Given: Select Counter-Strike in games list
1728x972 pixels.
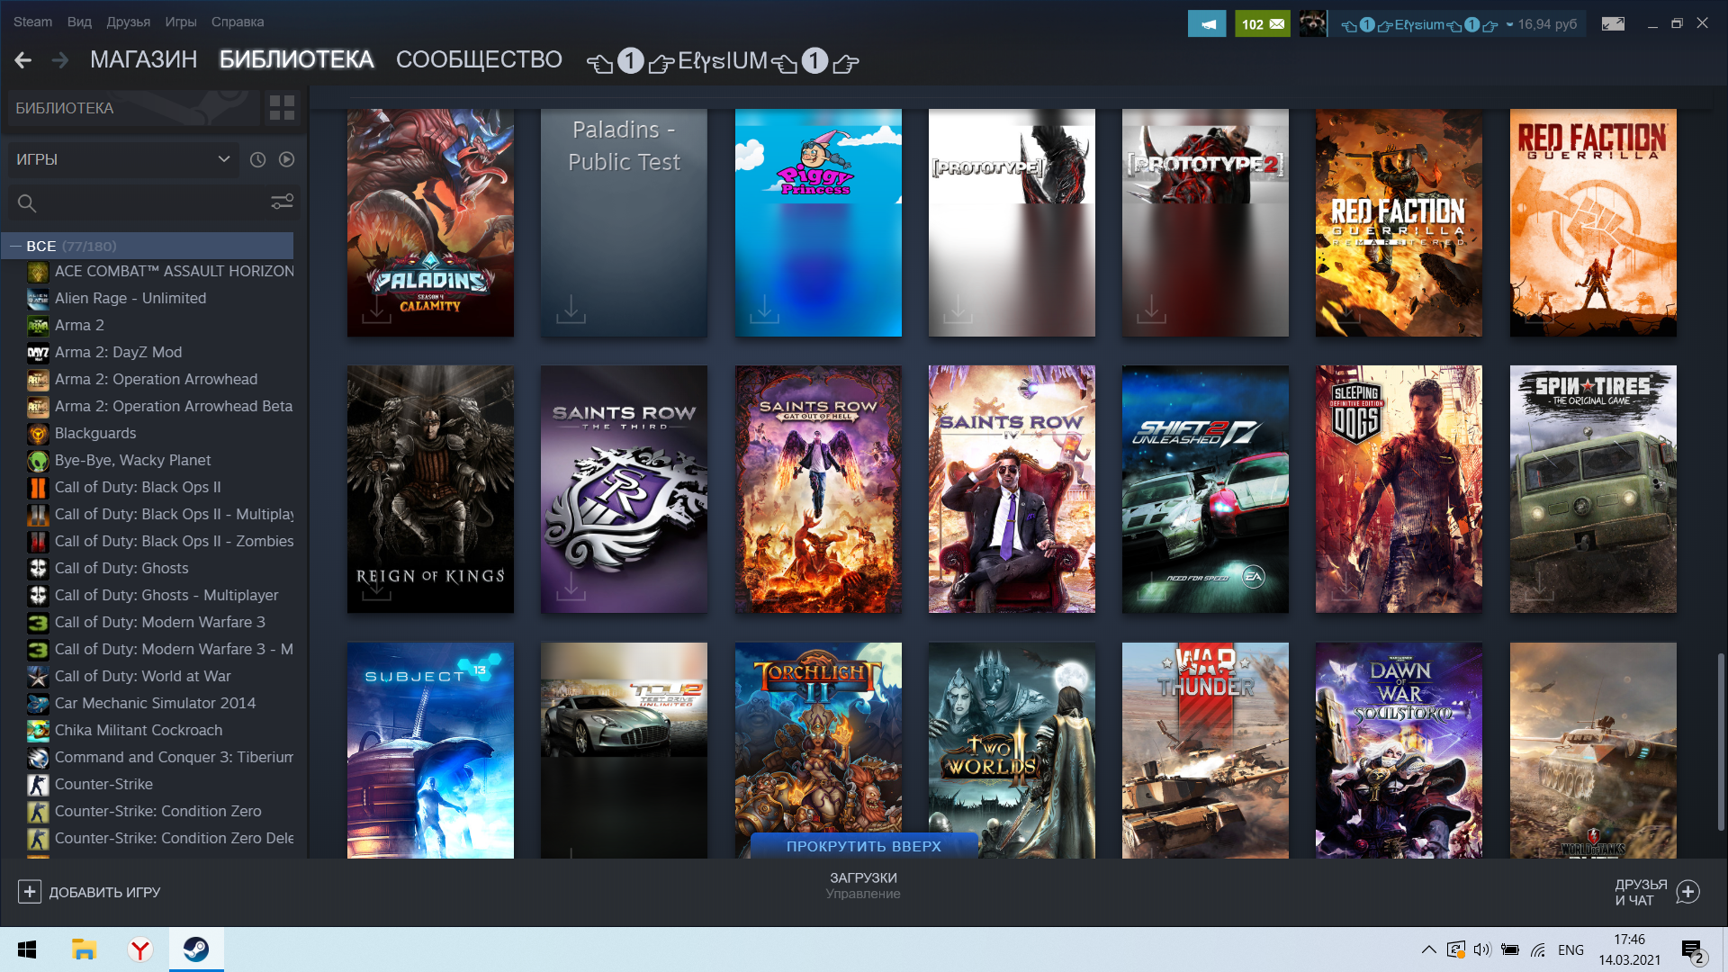Looking at the screenshot, I should point(103,784).
